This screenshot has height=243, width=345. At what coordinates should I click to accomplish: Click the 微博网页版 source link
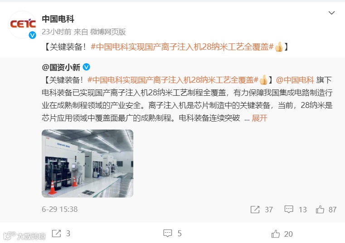[x=108, y=32]
